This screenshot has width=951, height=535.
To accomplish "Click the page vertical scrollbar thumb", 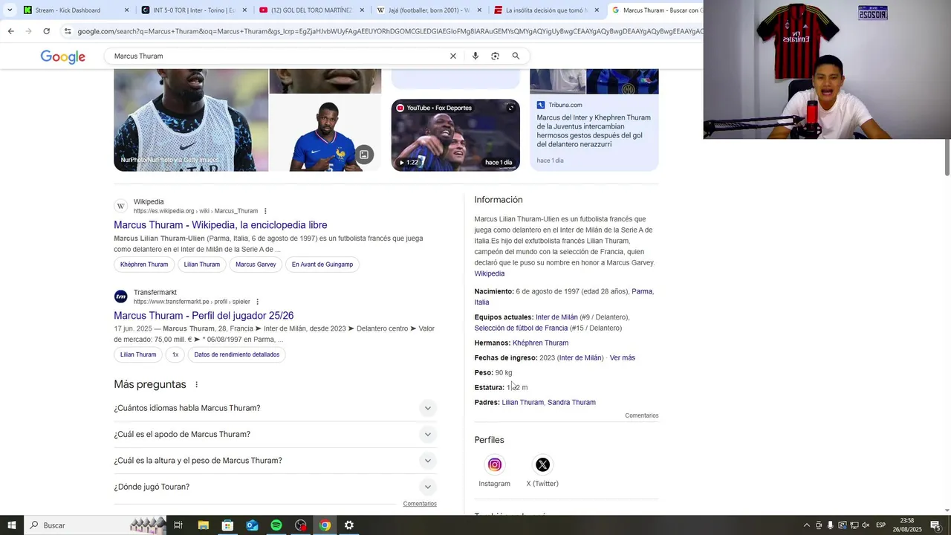I will coord(947,156).
